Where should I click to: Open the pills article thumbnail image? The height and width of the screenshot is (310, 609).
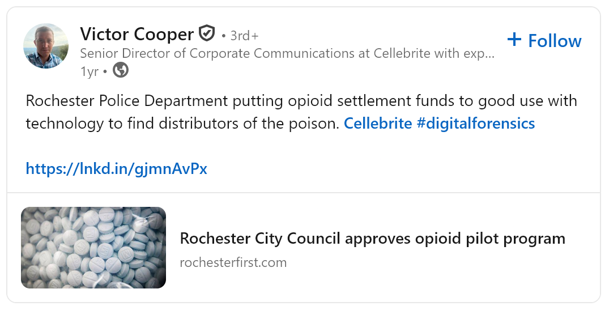coord(93,248)
